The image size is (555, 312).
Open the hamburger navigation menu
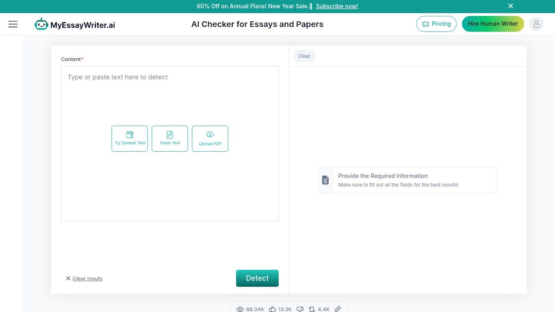[x=13, y=24]
